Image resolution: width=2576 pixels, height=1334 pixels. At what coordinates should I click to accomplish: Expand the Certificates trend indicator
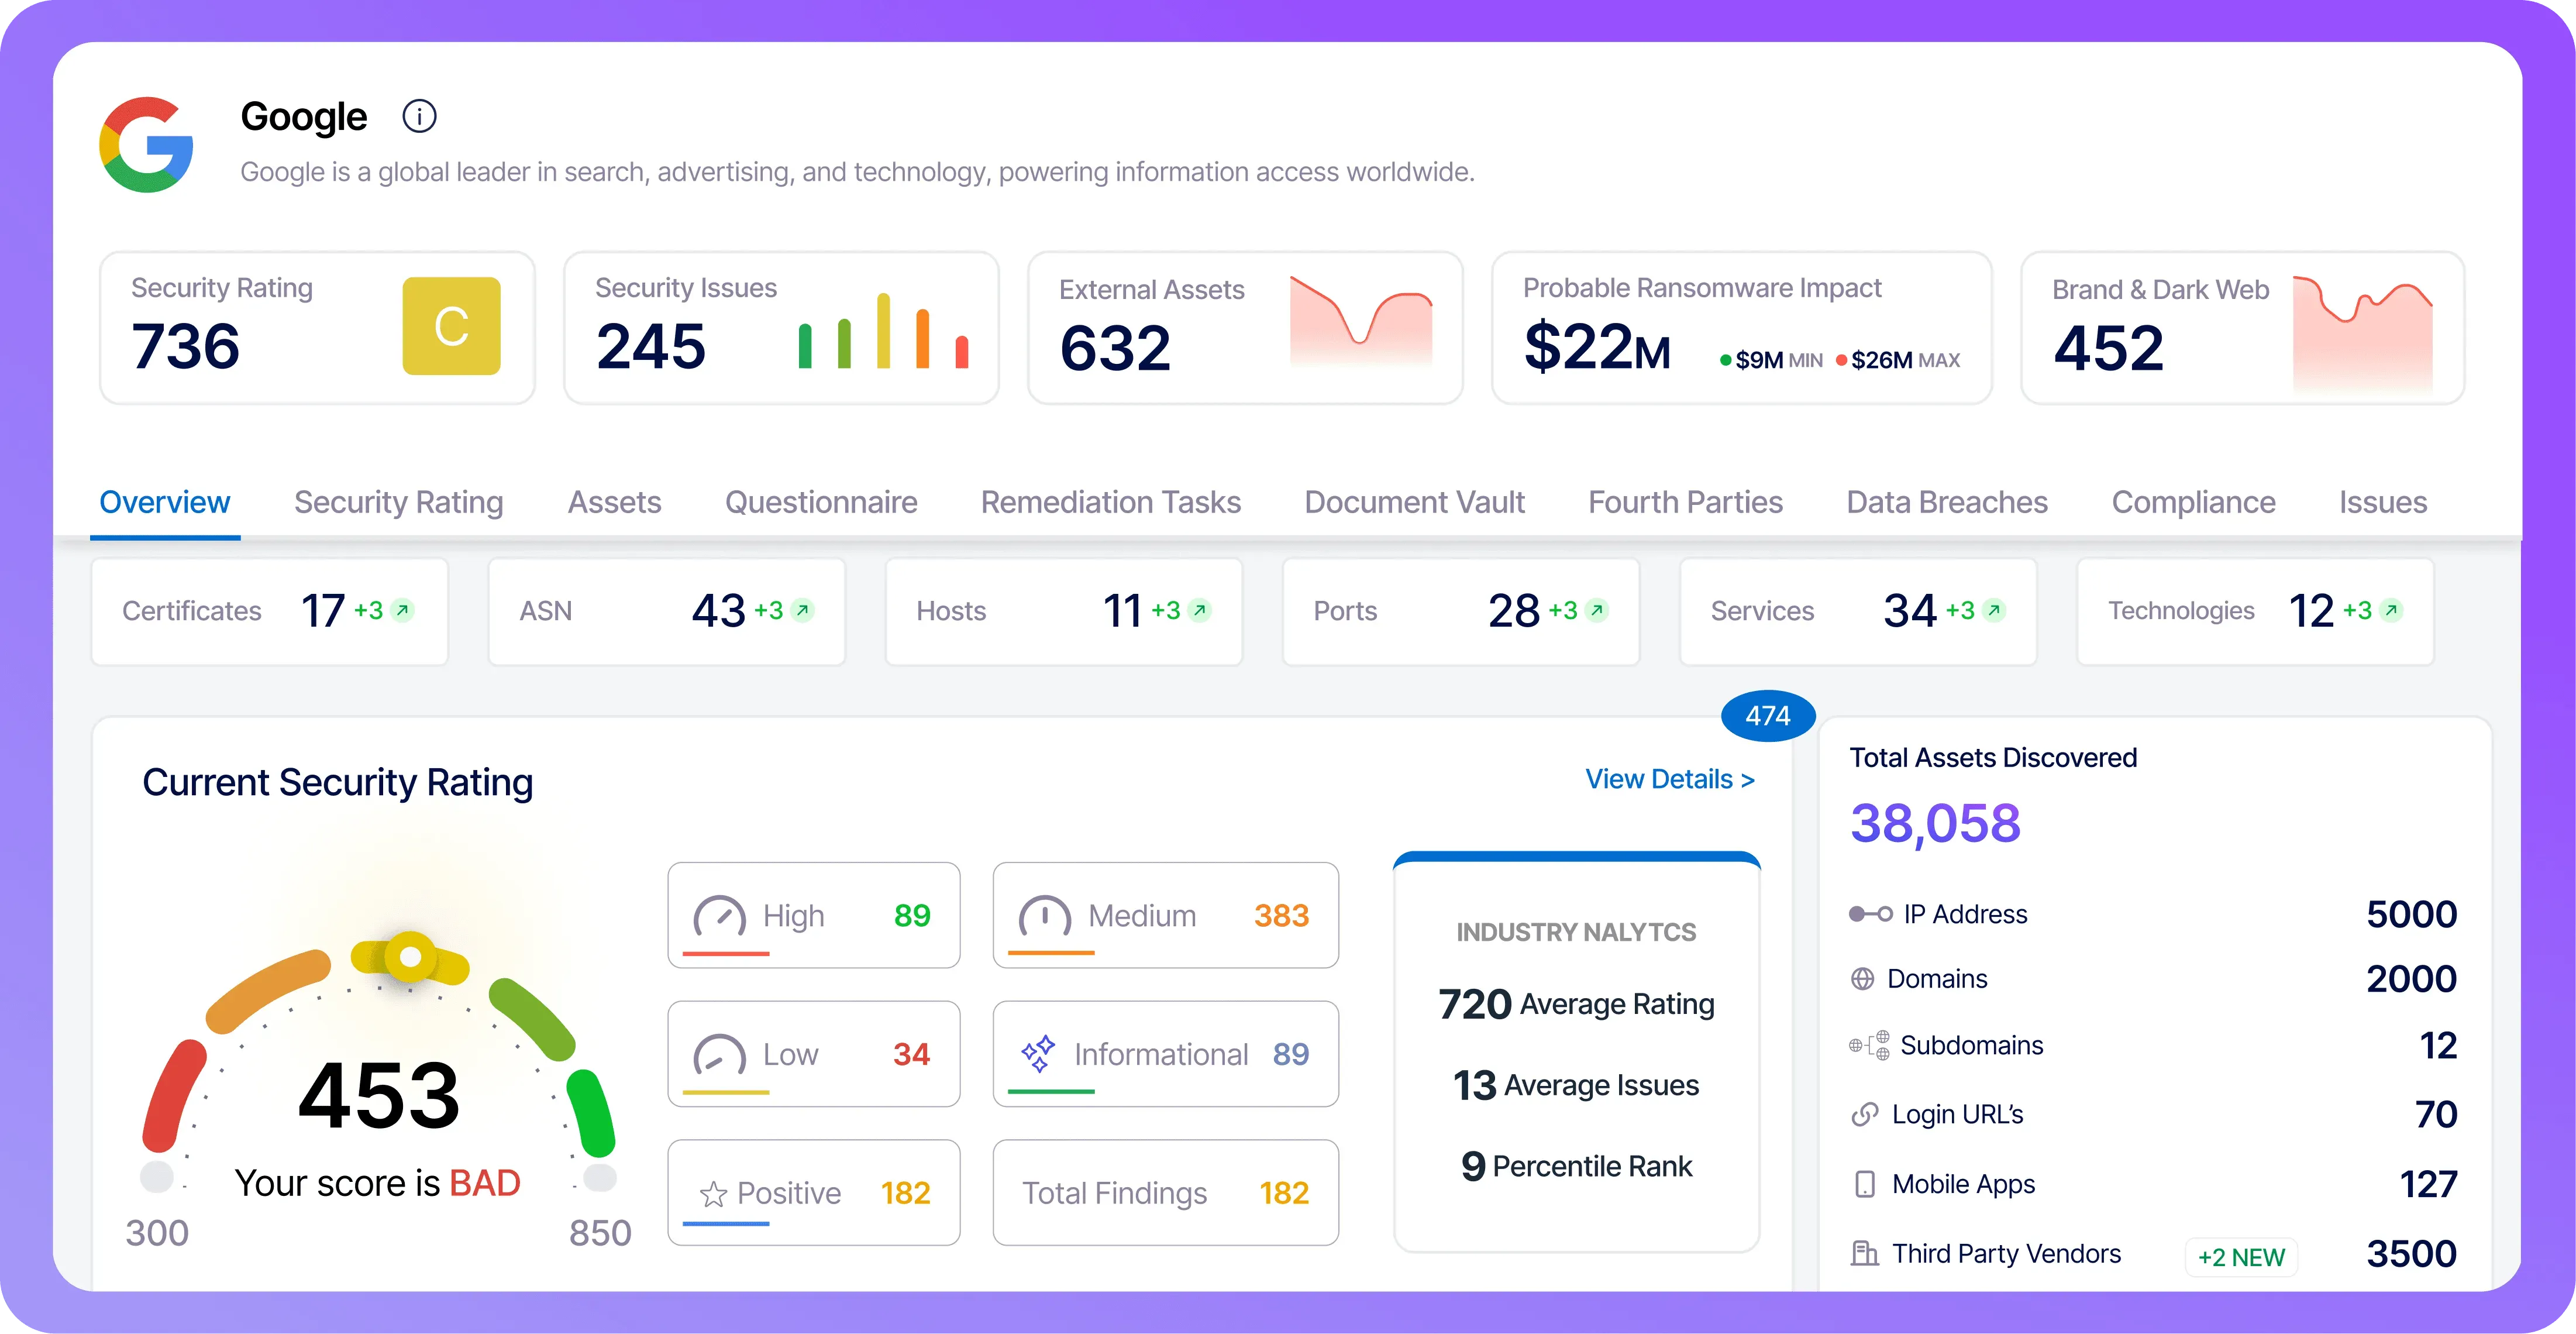(x=399, y=610)
